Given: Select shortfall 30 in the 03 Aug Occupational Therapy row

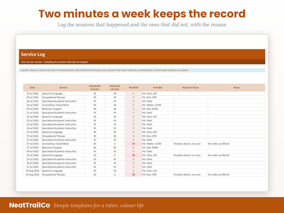Looking at the screenshot, I should (x=133, y=175).
